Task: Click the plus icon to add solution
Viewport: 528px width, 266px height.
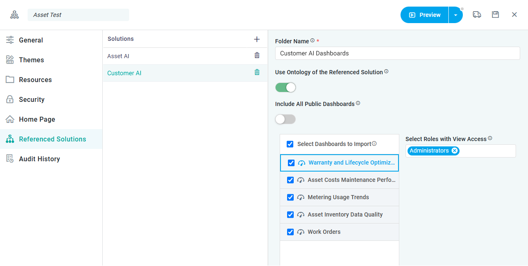Action: click(257, 39)
